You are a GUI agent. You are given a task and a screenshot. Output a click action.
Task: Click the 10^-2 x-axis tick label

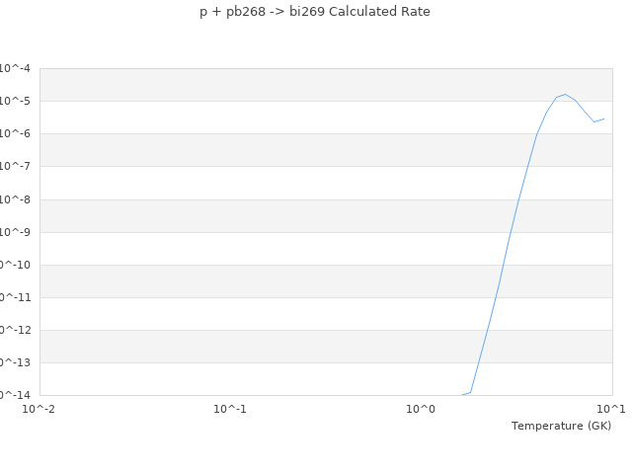coord(39,409)
